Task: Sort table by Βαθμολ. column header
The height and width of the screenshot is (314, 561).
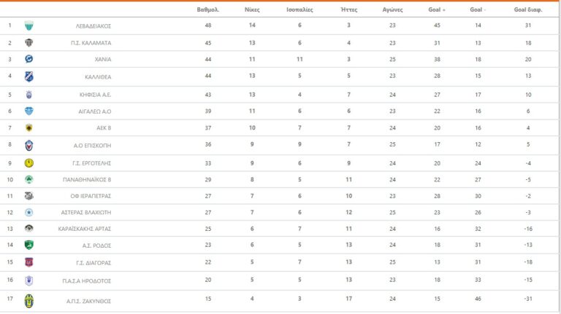Action: [208, 10]
